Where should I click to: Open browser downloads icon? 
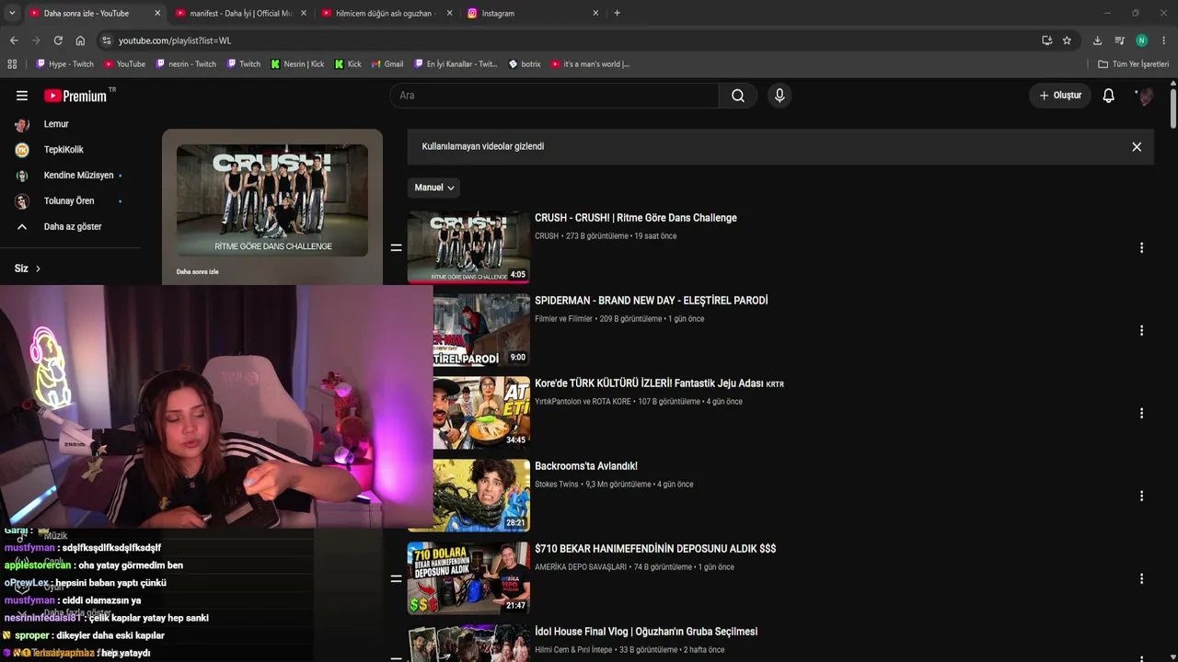click(x=1097, y=40)
